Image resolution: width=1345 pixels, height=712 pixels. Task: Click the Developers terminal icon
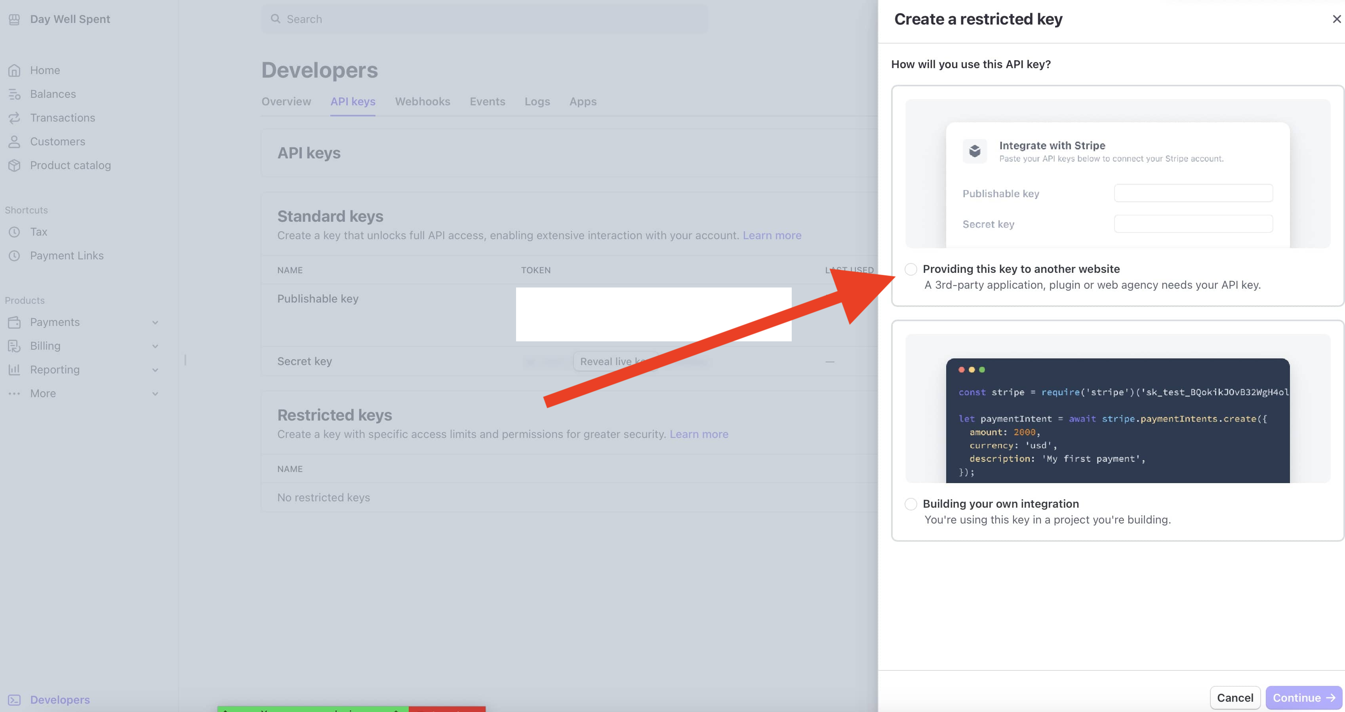[14, 699]
